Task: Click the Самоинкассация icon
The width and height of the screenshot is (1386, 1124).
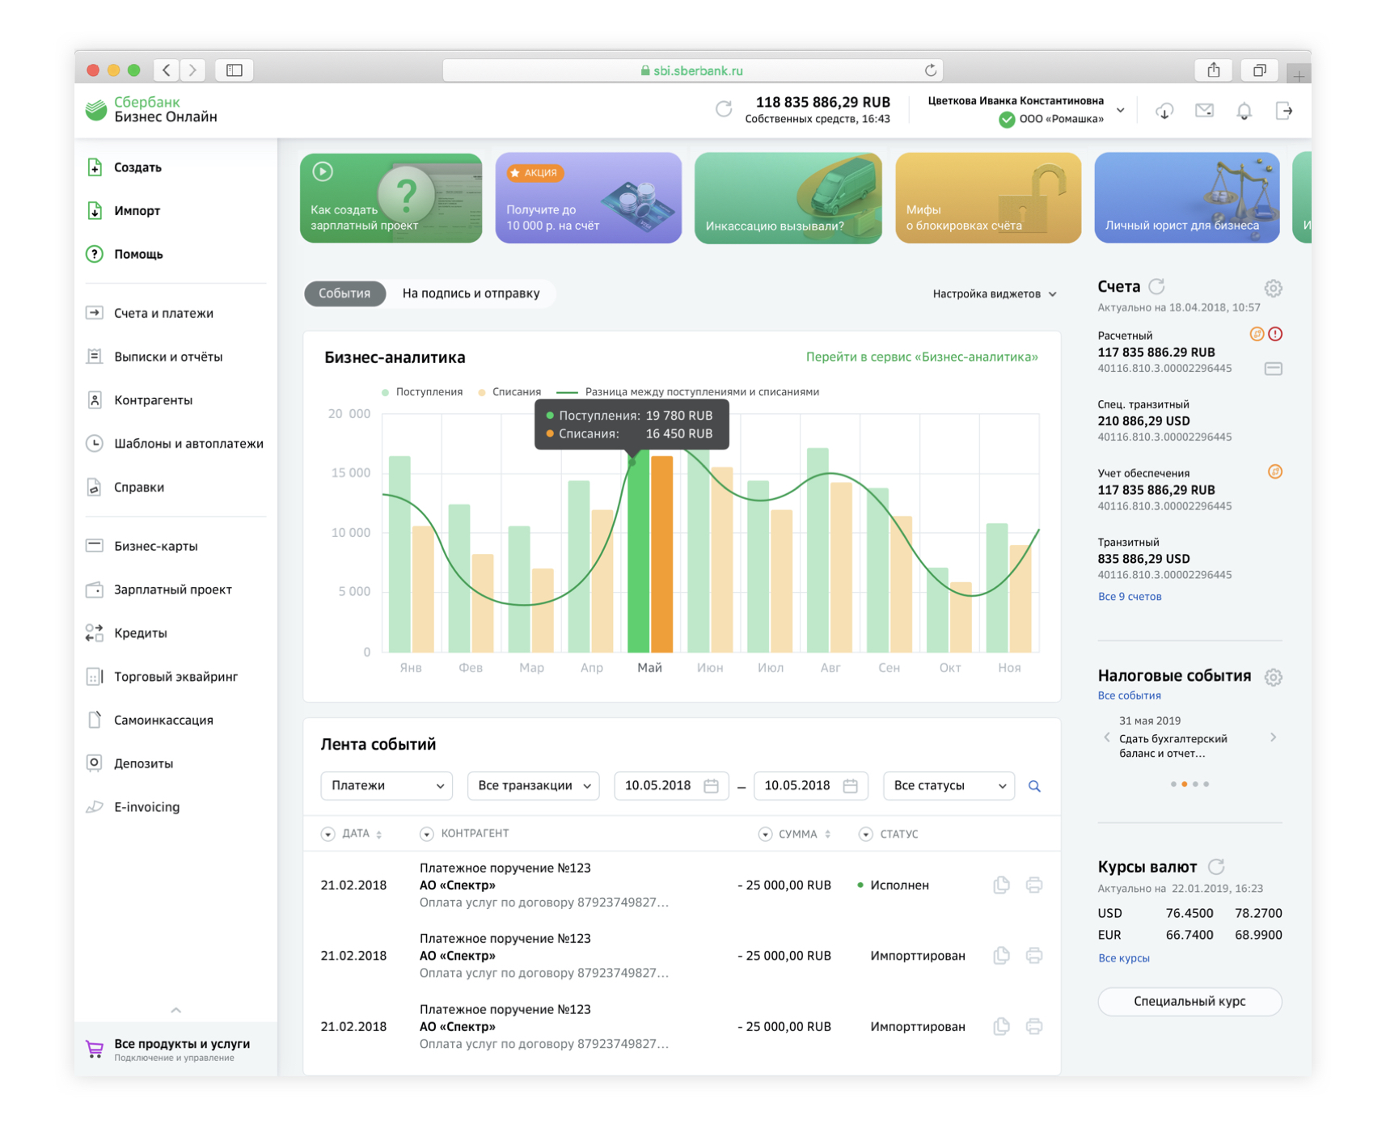Action: [x=95, y=720]
